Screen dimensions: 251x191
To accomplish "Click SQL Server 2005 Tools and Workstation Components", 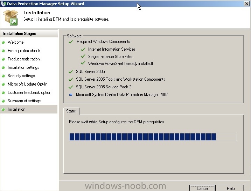I will pyautogui.click(x=120, y=79).
